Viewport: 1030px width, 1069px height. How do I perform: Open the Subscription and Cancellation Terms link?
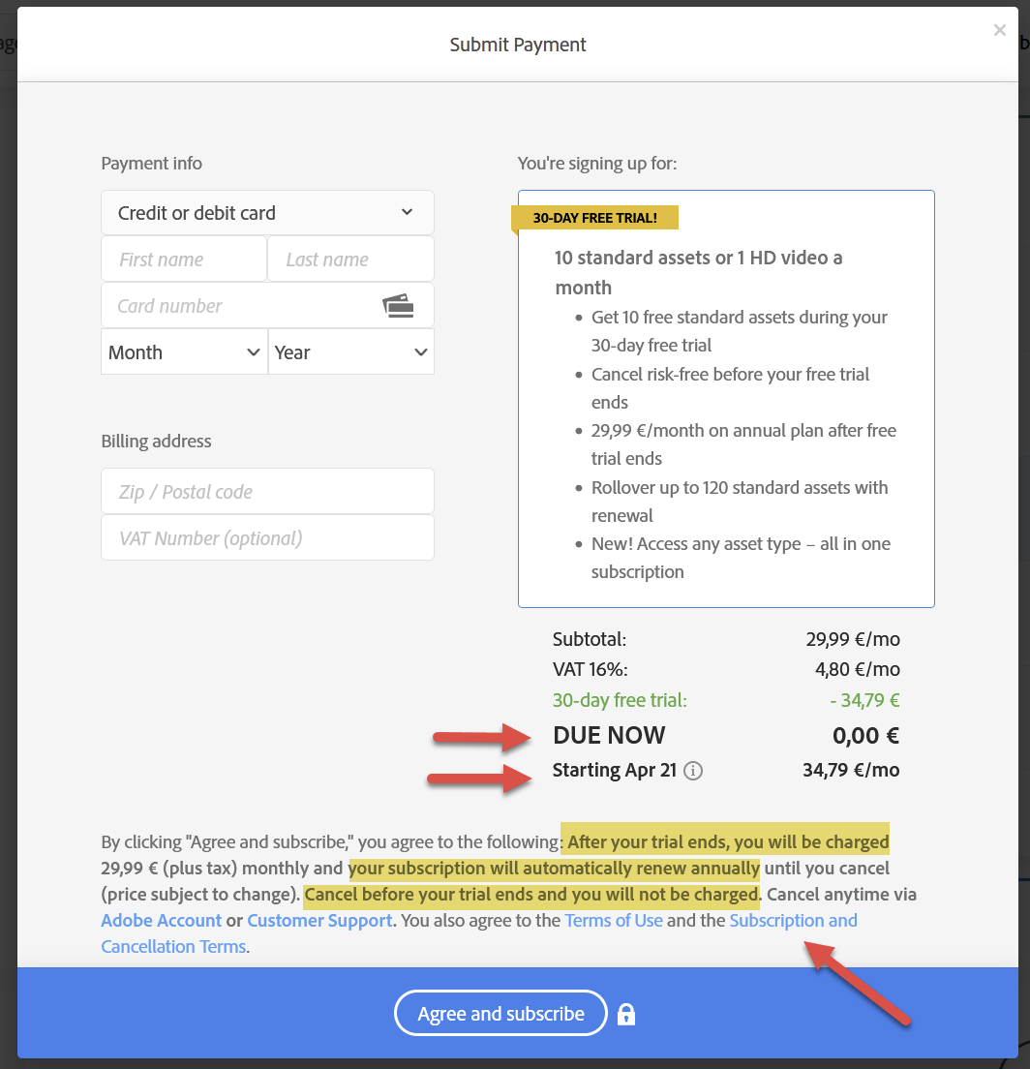pyautogui.click(x=794, y=920)
